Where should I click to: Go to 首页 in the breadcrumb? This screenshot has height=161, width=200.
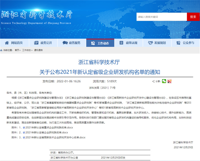(17, 50)
